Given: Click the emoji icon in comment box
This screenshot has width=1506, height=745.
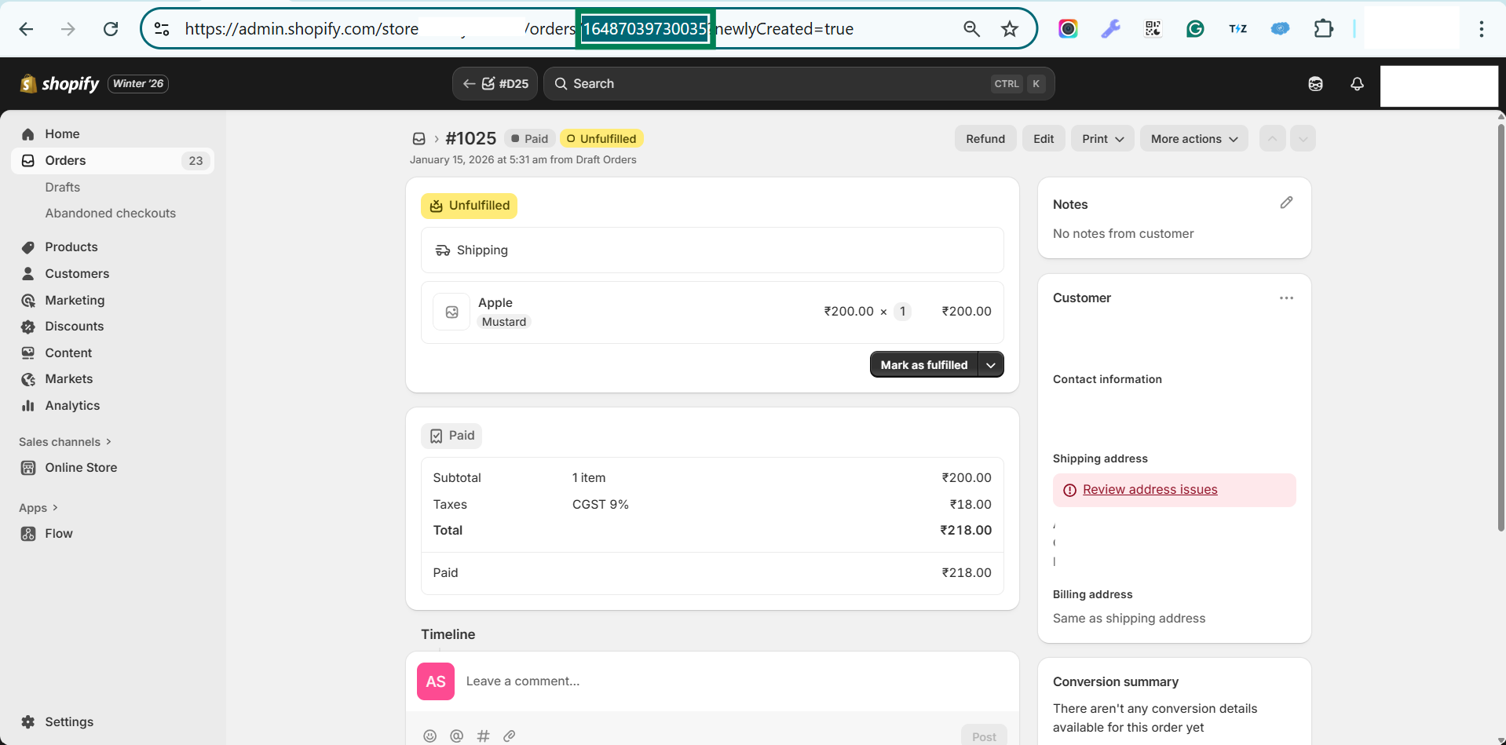Looking at the screenshot, I should click(430, 736).
